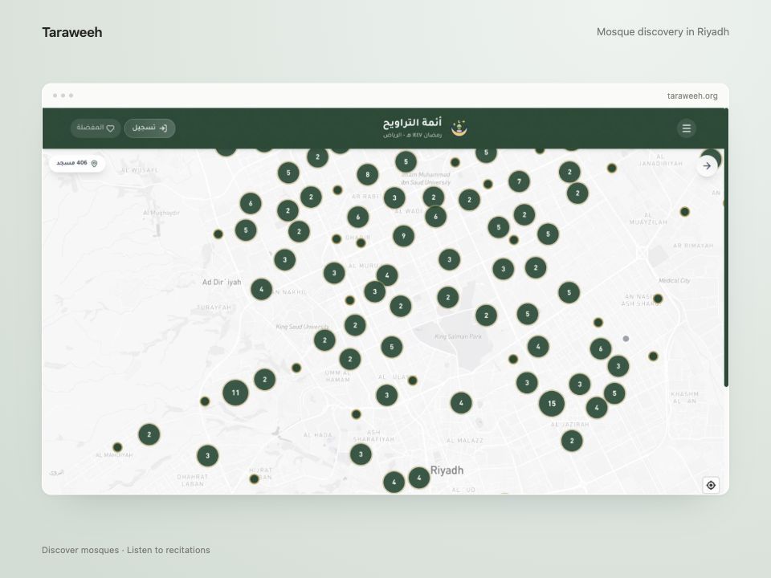The width and height of the screenshot is (771, 578).
Task: Click the Taraweeh page heading
Action: pyautogui.click(x=72, y=32)
